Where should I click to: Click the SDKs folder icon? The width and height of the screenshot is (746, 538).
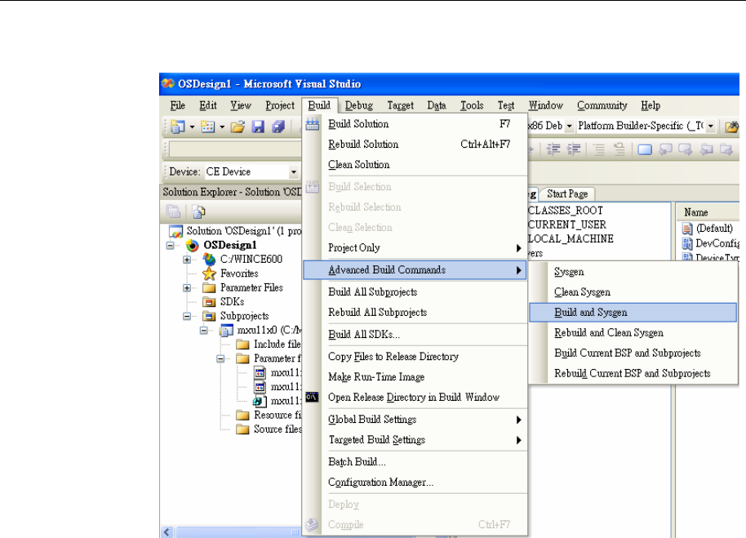tap(209, 302)
